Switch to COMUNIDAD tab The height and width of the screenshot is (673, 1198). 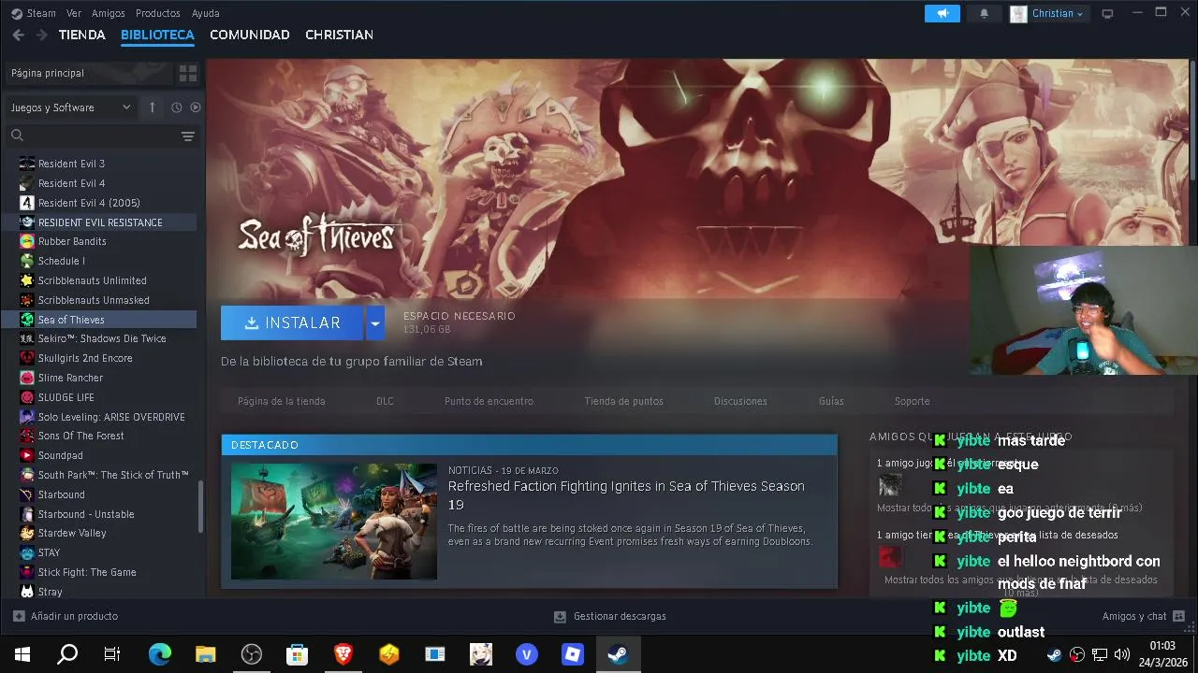pos(250,35)
